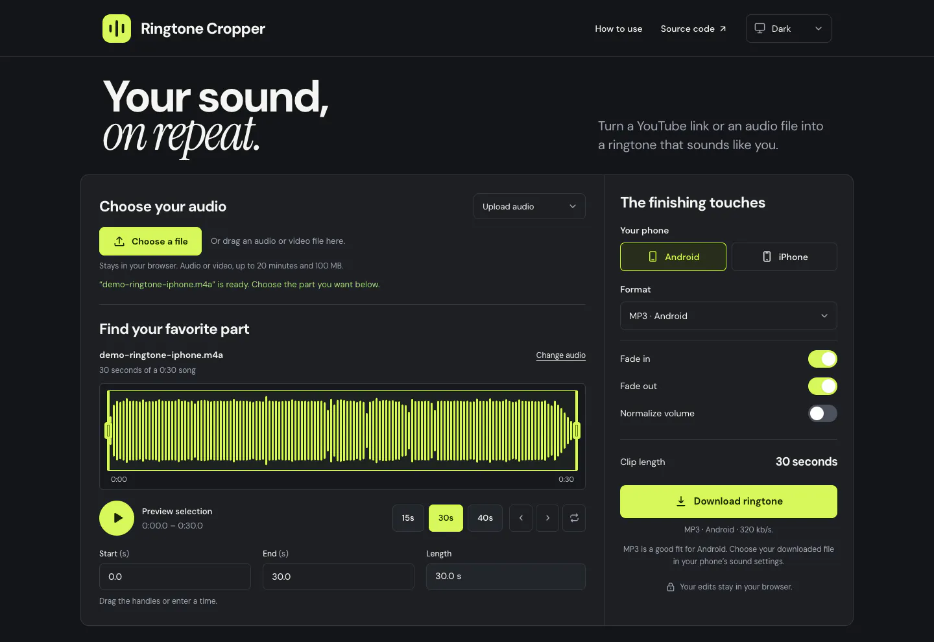Play the preview selection
This screenshot has width=934, height=642.
117,518
